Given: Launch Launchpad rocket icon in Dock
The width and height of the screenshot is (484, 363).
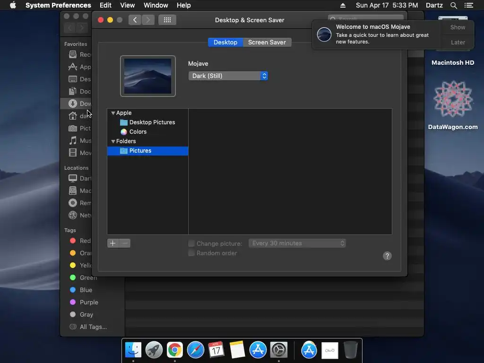Looking at the screenshot, I should 154,350.
